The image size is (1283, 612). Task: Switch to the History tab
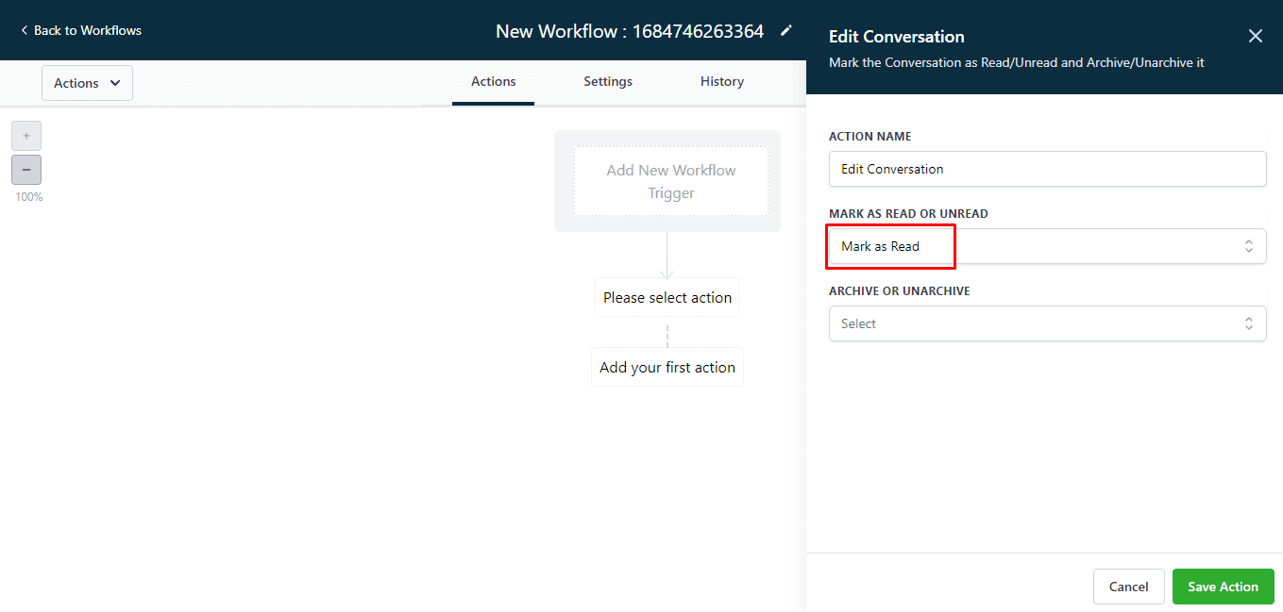[x=721, y=81]
